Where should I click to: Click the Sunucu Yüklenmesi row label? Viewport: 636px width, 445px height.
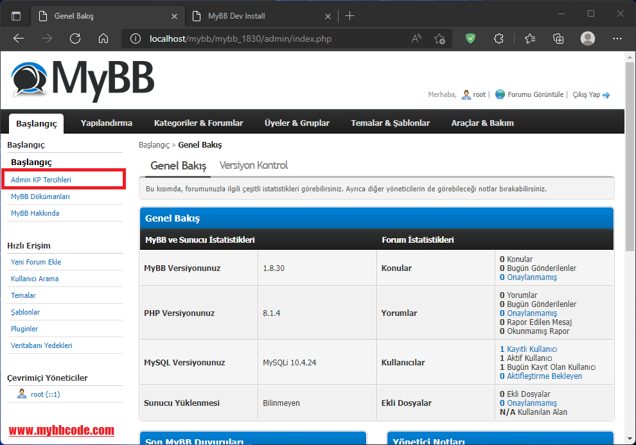pyautogui.click(x=182, y=403)
